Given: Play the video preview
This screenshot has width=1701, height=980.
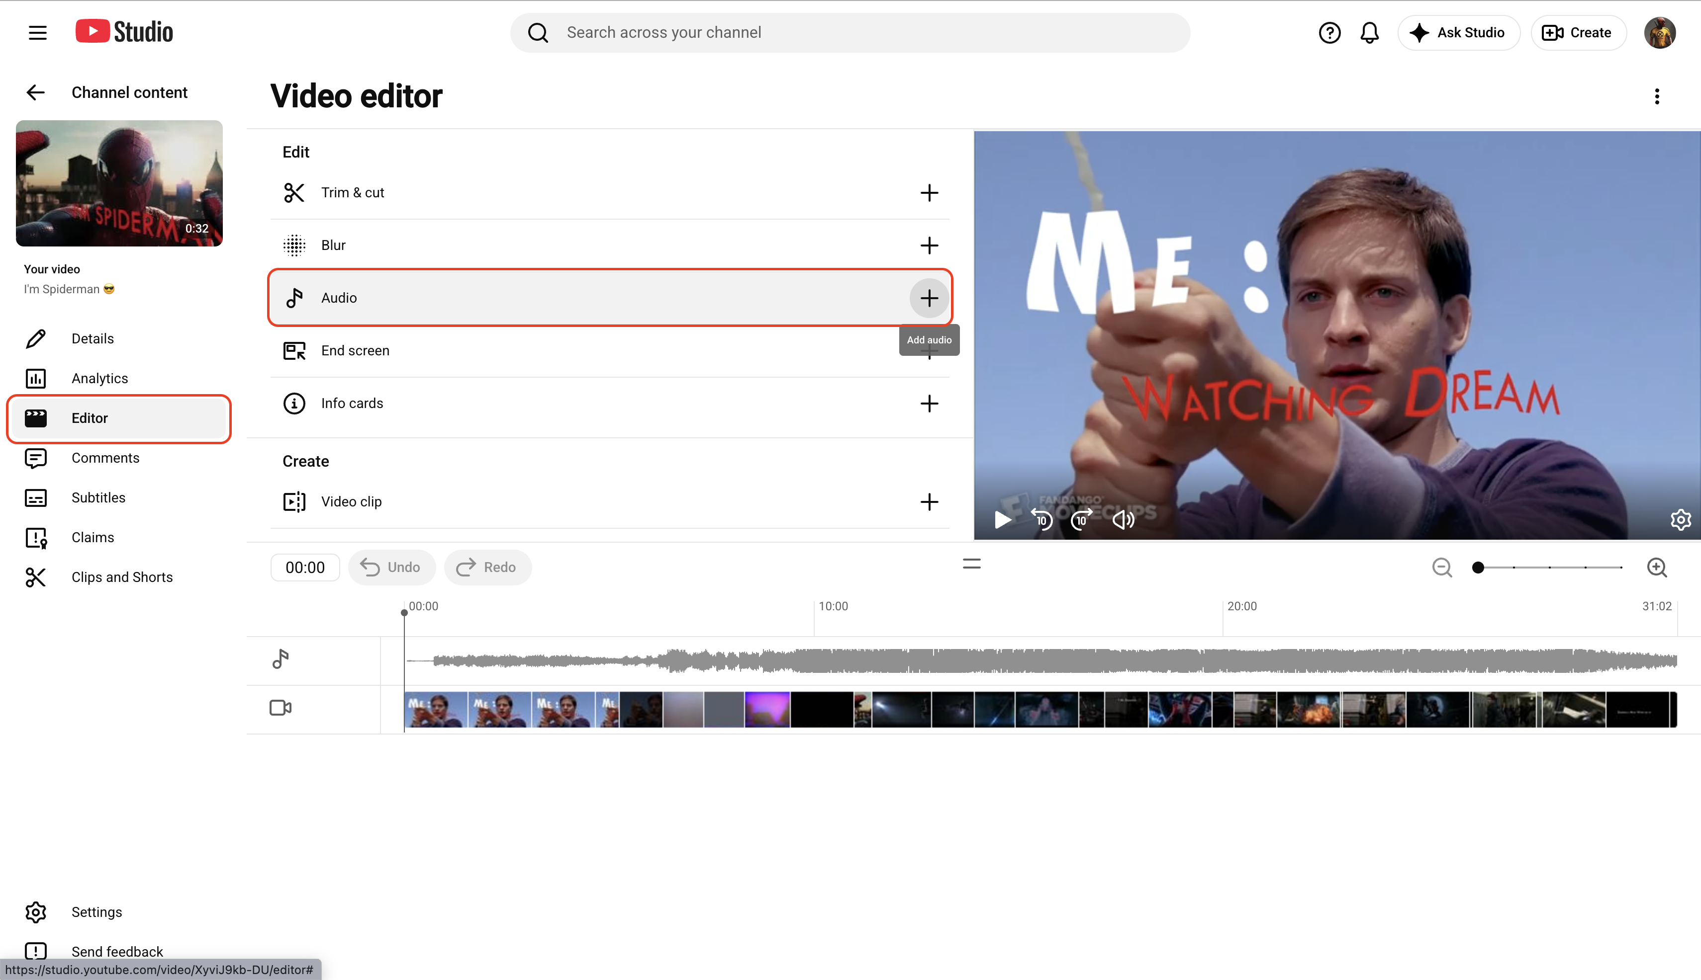Looking at the screenshot, I should pyautogui.click(x=1002, y=520).
